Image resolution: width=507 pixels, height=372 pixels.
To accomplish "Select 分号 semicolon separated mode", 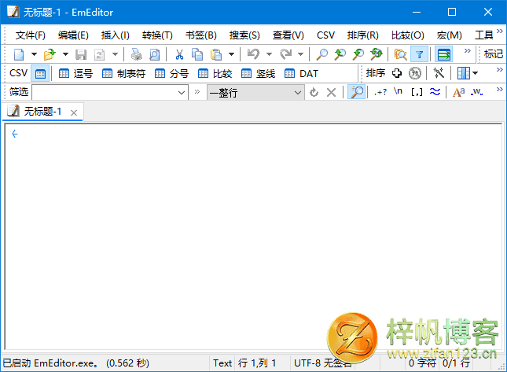I will click(x=171, y=74).
